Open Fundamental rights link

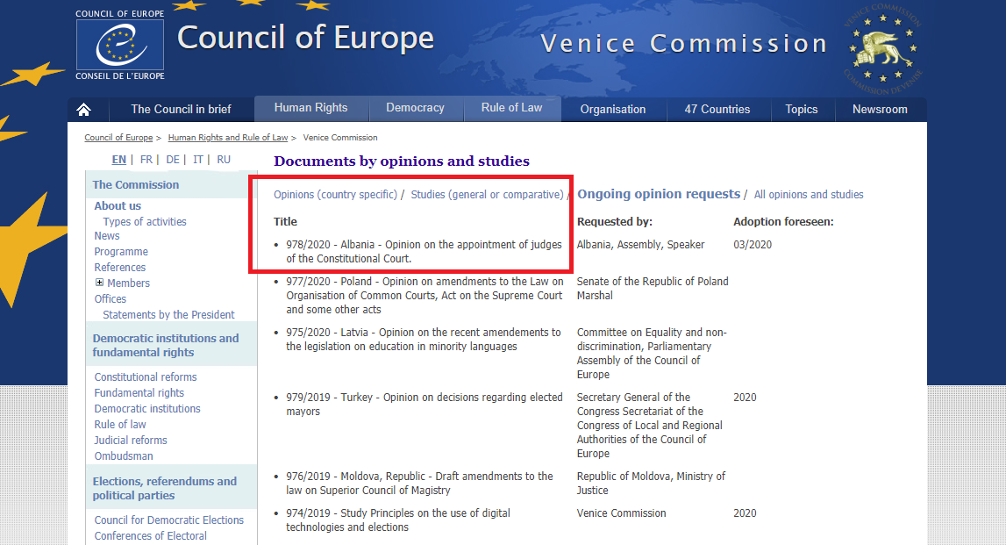(x=139, y=393)
